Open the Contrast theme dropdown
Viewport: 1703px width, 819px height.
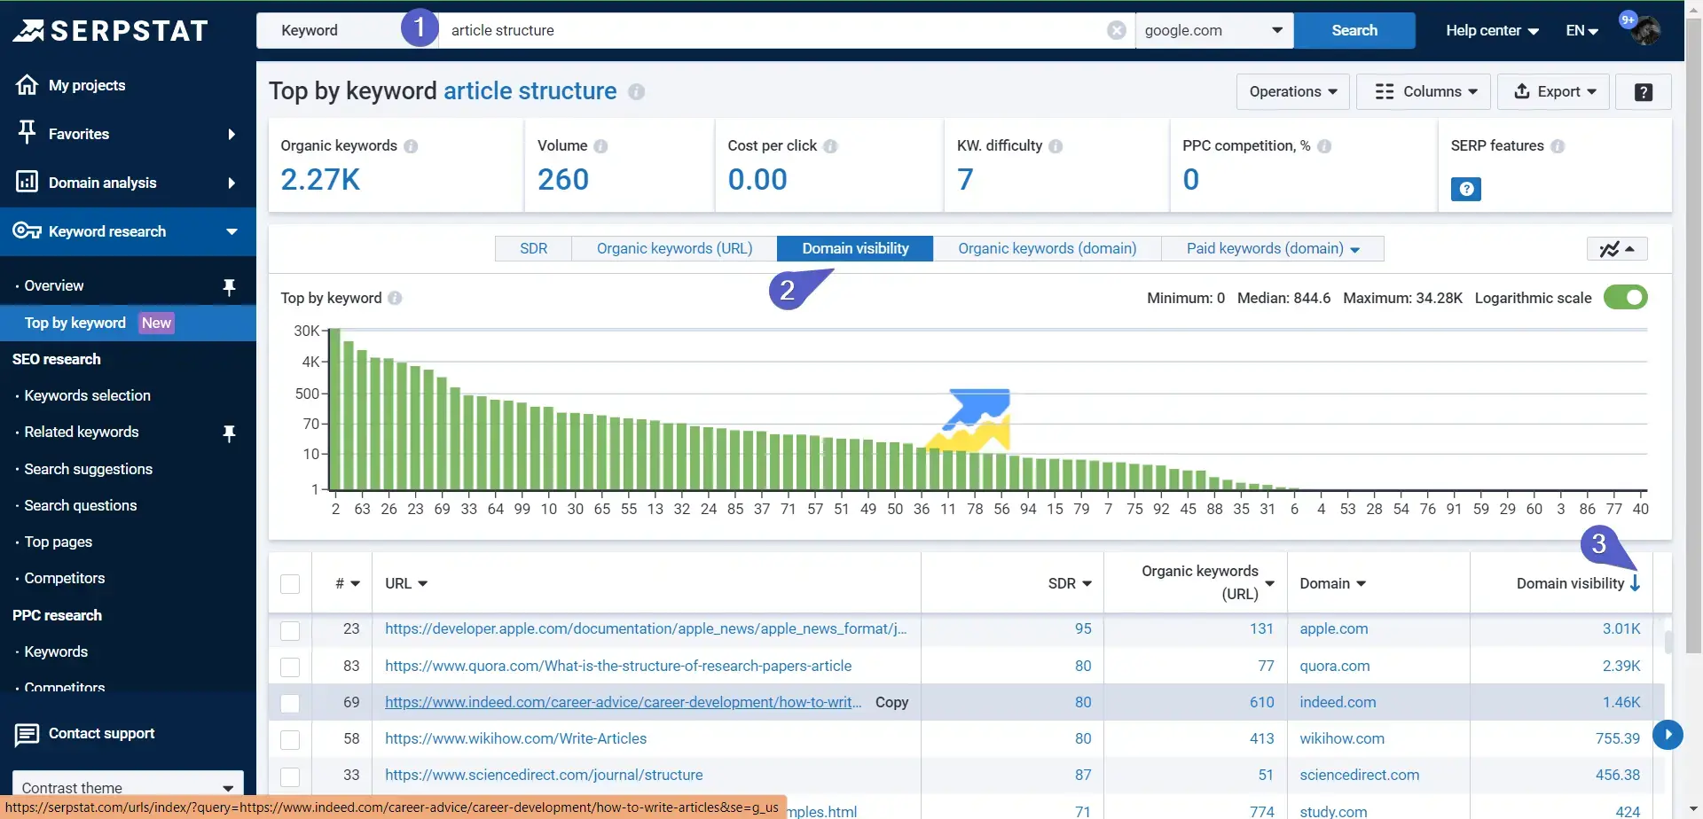[128, 788]
